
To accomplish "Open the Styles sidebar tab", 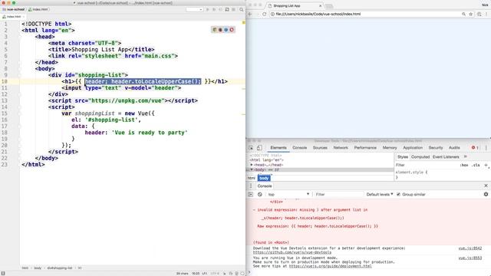I will (x=403, y=156).
